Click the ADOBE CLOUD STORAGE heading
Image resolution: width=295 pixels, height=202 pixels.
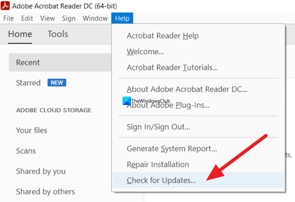[54, 110]
